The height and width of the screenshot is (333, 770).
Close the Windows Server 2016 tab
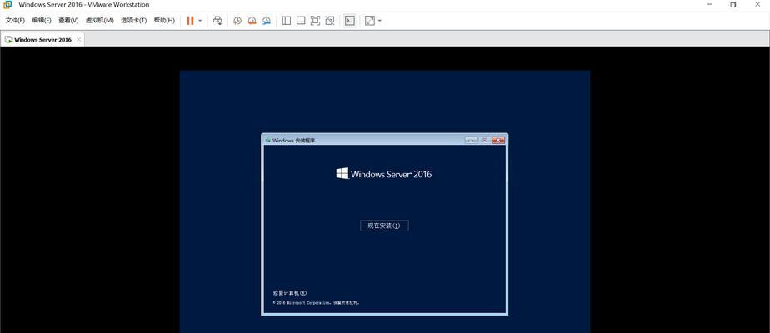tap(78, 40)
